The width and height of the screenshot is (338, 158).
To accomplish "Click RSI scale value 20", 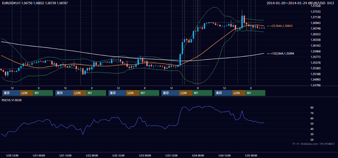I will tap(312, 140).
